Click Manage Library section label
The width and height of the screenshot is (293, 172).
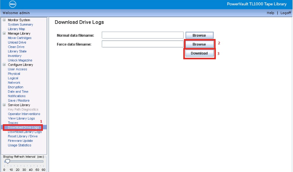pos(19,33)
